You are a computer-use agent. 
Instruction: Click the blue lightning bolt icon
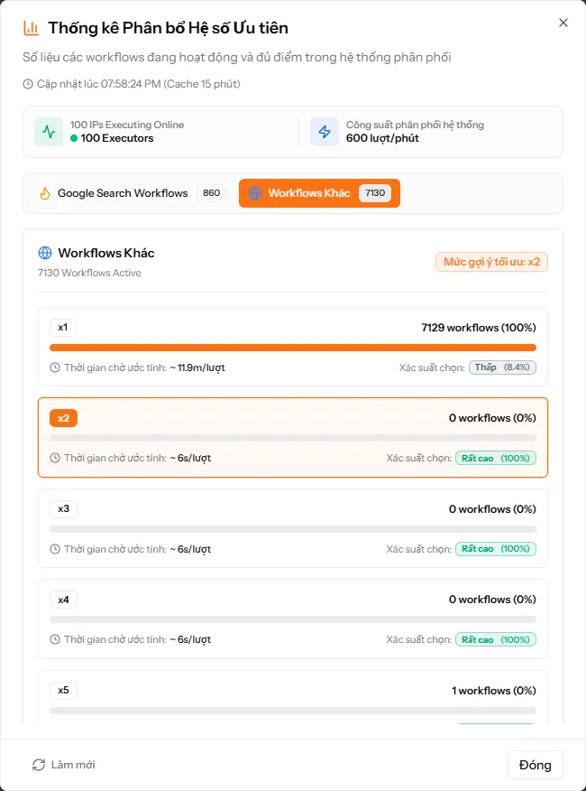pyautogui.click(x=325, y=132)
